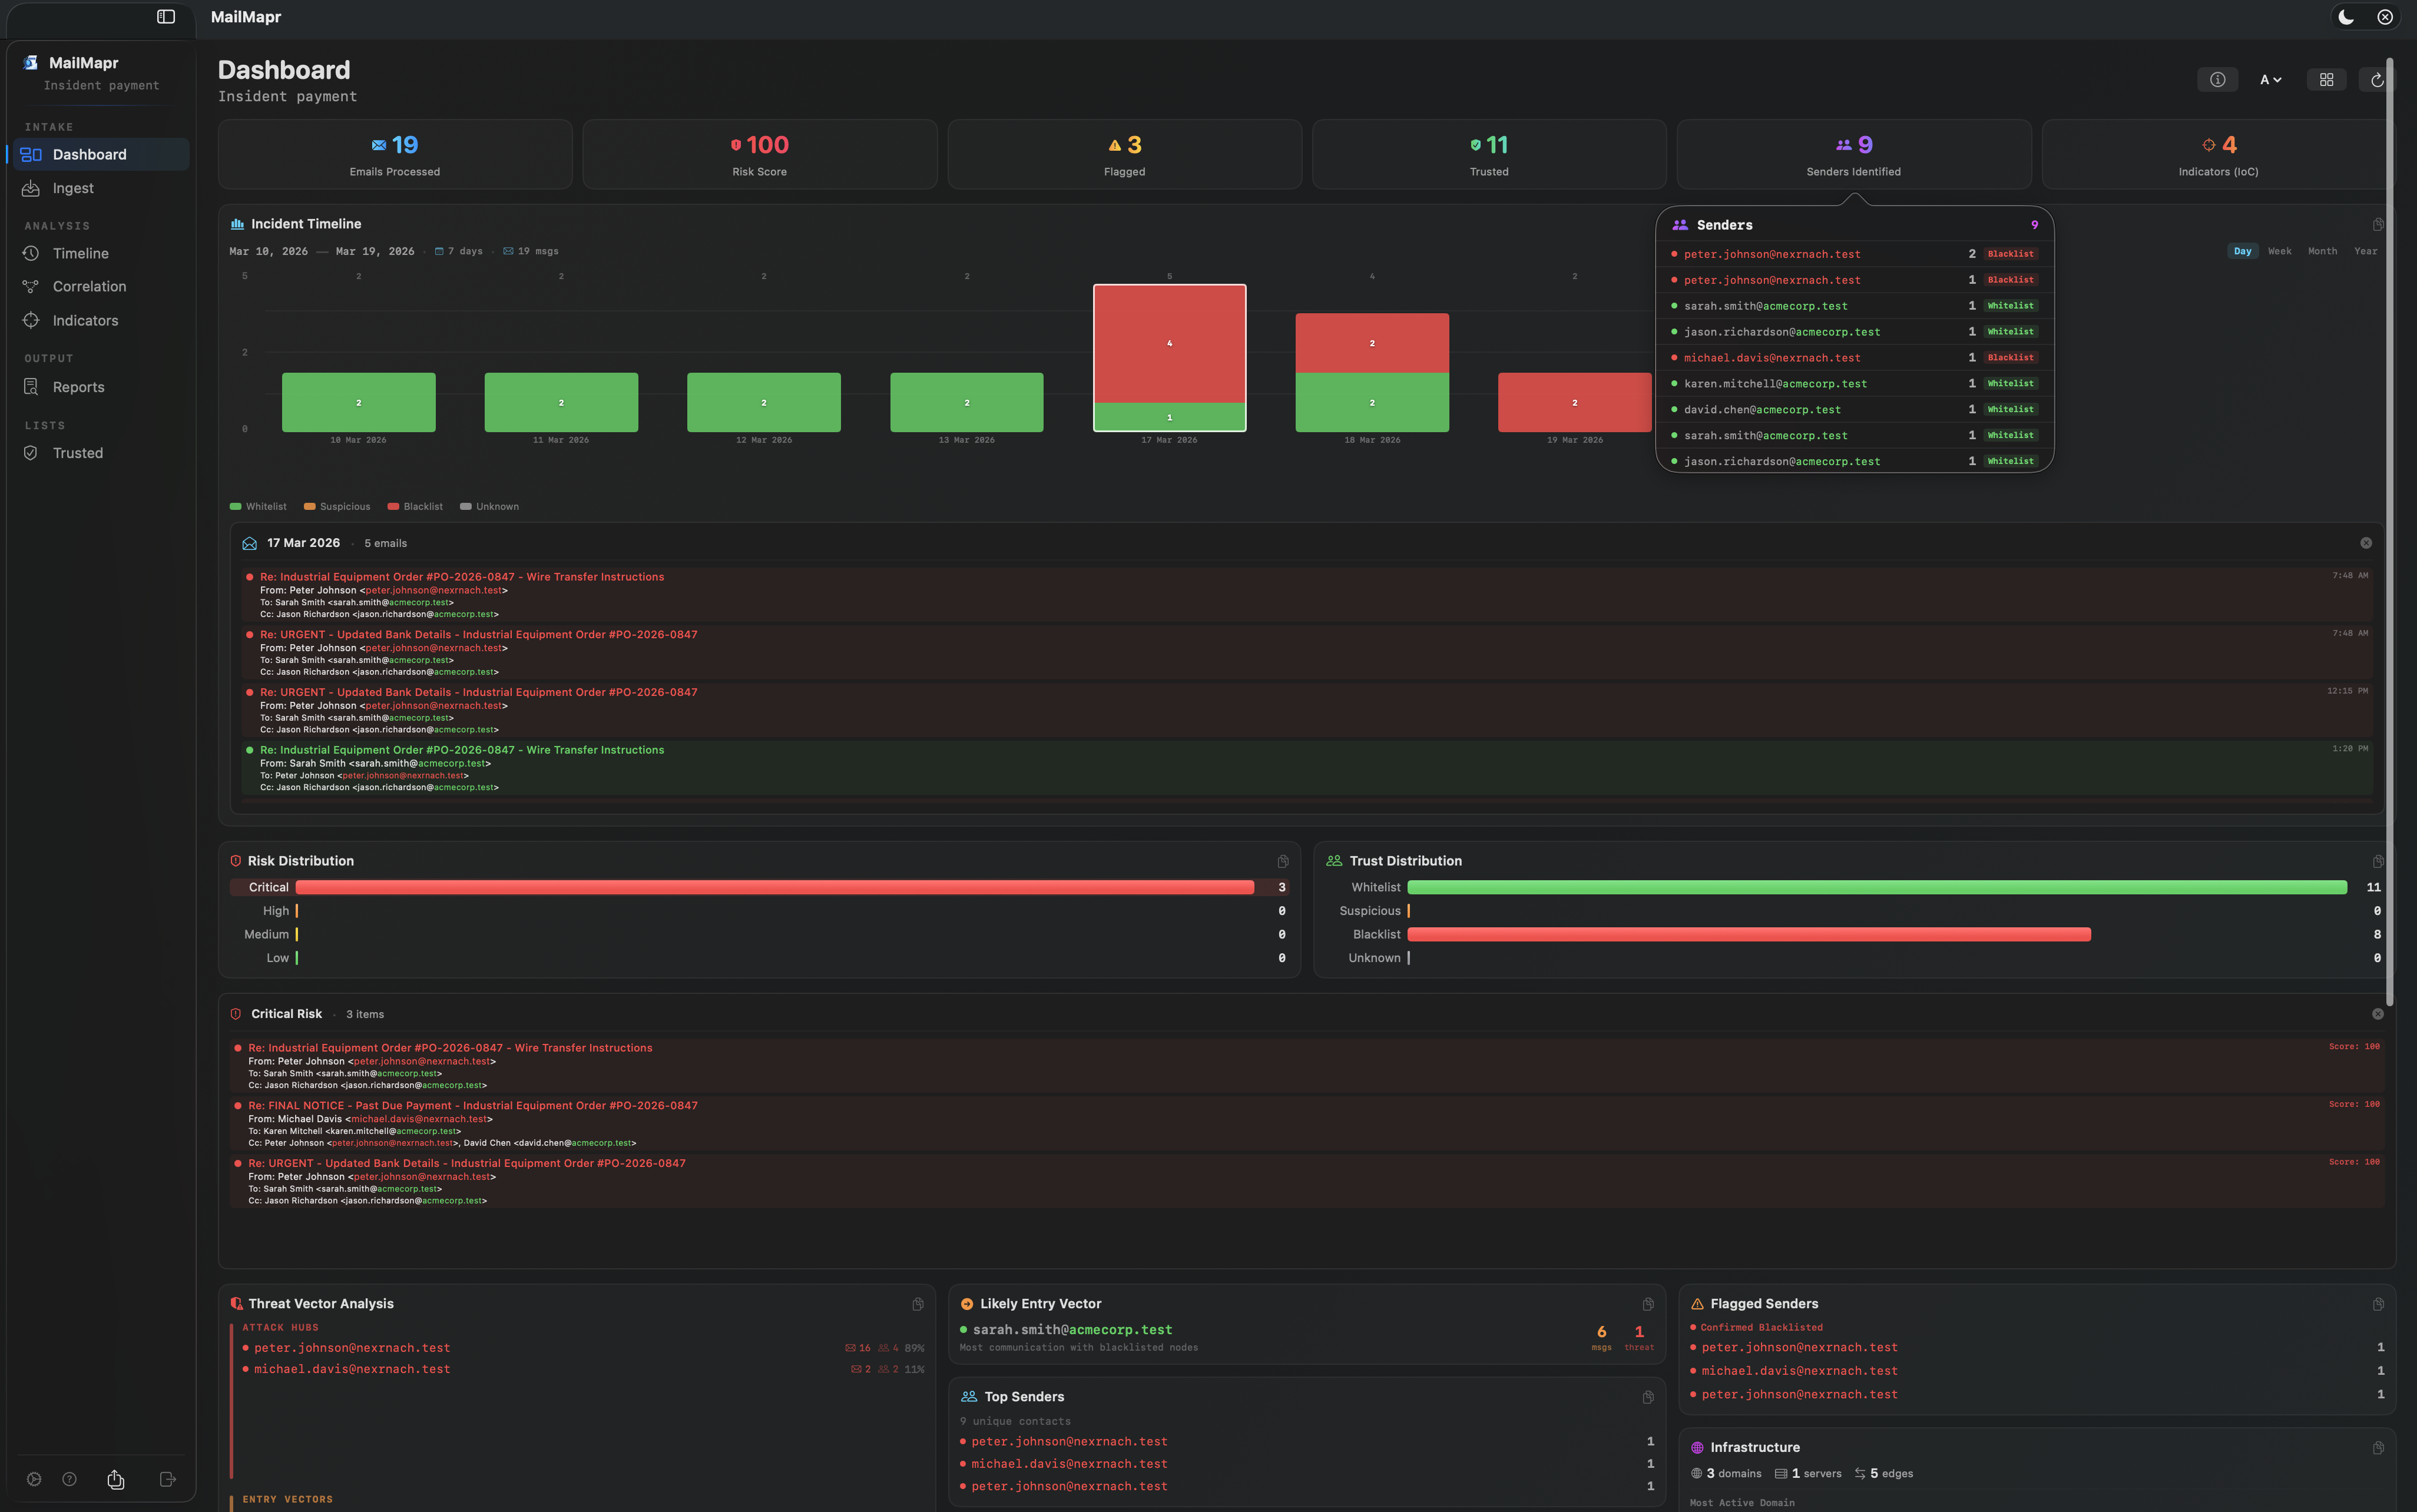Close the 17 Mar 2026 email details panel
This screenshot has width=2417, height=1512.
[2366, 542]
